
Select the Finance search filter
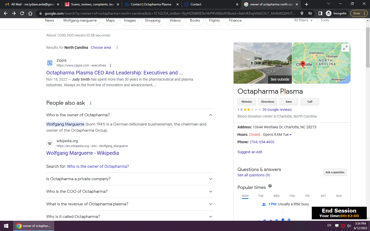coord(235,21)
